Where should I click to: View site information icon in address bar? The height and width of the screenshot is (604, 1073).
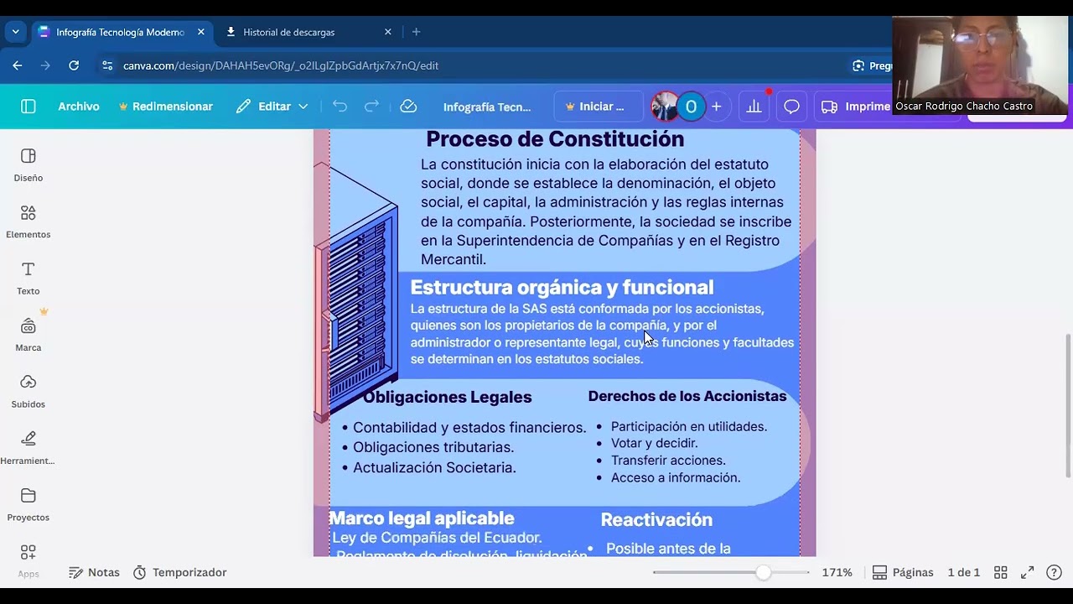(x=107, y=65)
